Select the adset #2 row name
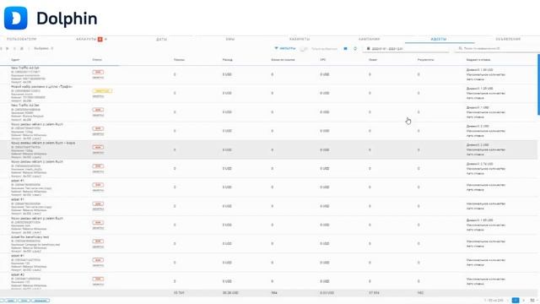This screenshot has height=304, width=540. click(18, 274)
